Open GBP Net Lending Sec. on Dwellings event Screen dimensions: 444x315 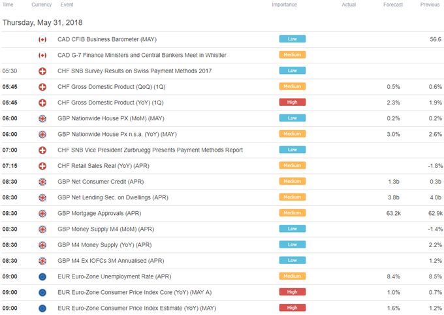113,197
